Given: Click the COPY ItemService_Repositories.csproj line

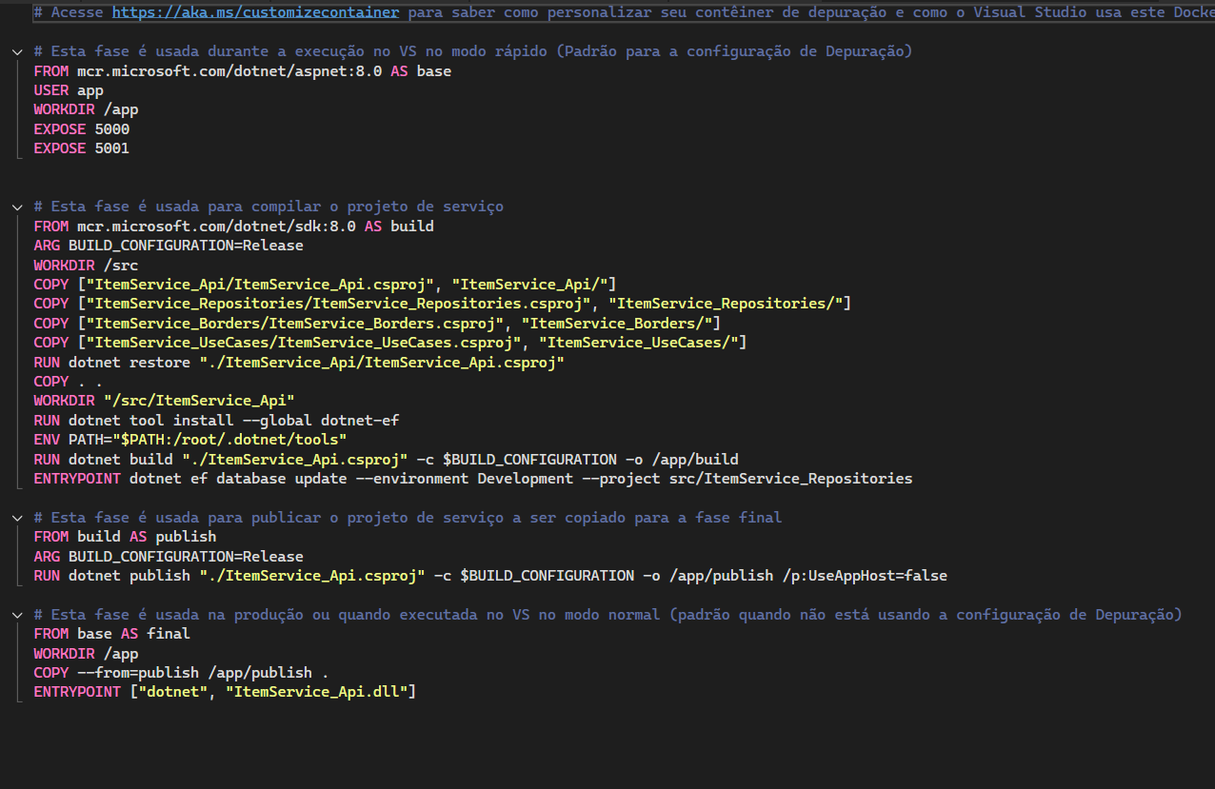Looking at the screenshot, I should pos(442,304).
